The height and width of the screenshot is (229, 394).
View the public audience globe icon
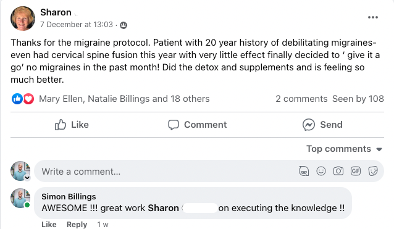tap(124, 25)
